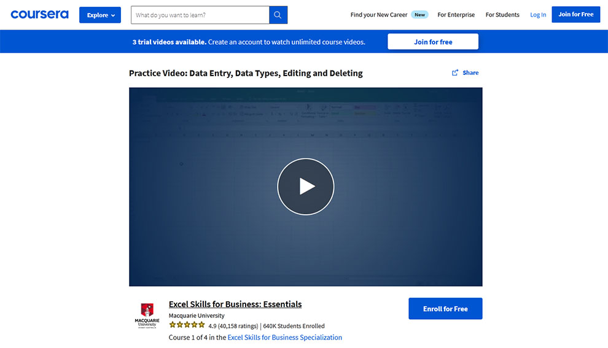Open the For Enterprise page
The height and width of the screenshot is (348, 608).
[x=456, y=15]
